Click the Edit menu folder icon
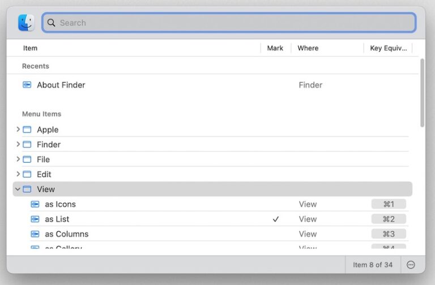The image size is (435, 285). (27, 175)
